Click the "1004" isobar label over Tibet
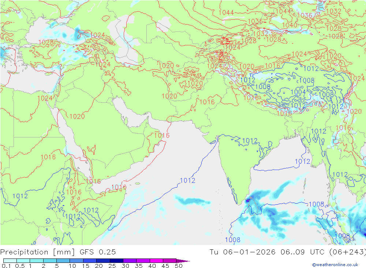Image resolution: width=366 pixels, height=268 pixels. click(x=298, y=92)
